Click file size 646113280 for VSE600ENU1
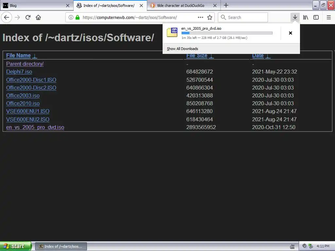Viewport: 335px width, 251px height. 200,111
